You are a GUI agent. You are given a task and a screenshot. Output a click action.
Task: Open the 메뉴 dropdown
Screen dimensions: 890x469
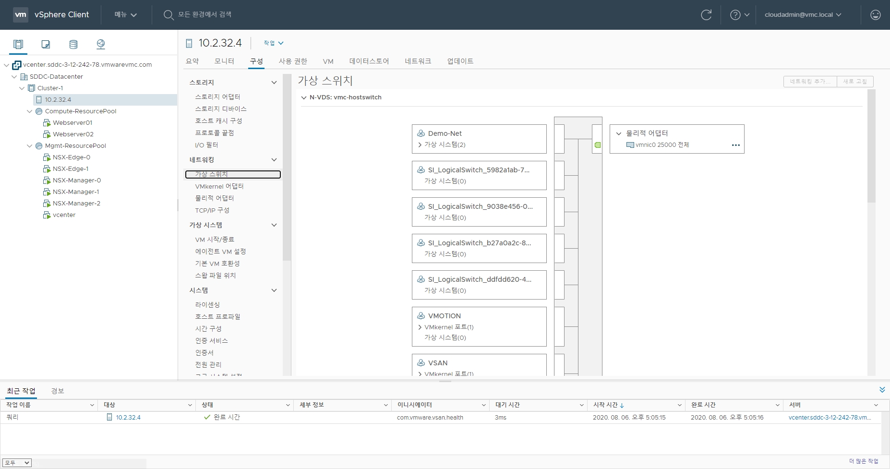coord(126,15)
